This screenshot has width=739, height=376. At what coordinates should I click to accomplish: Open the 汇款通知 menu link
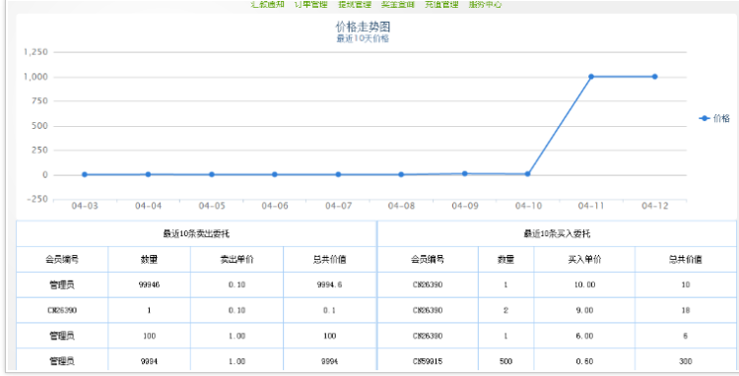[268, 4]
